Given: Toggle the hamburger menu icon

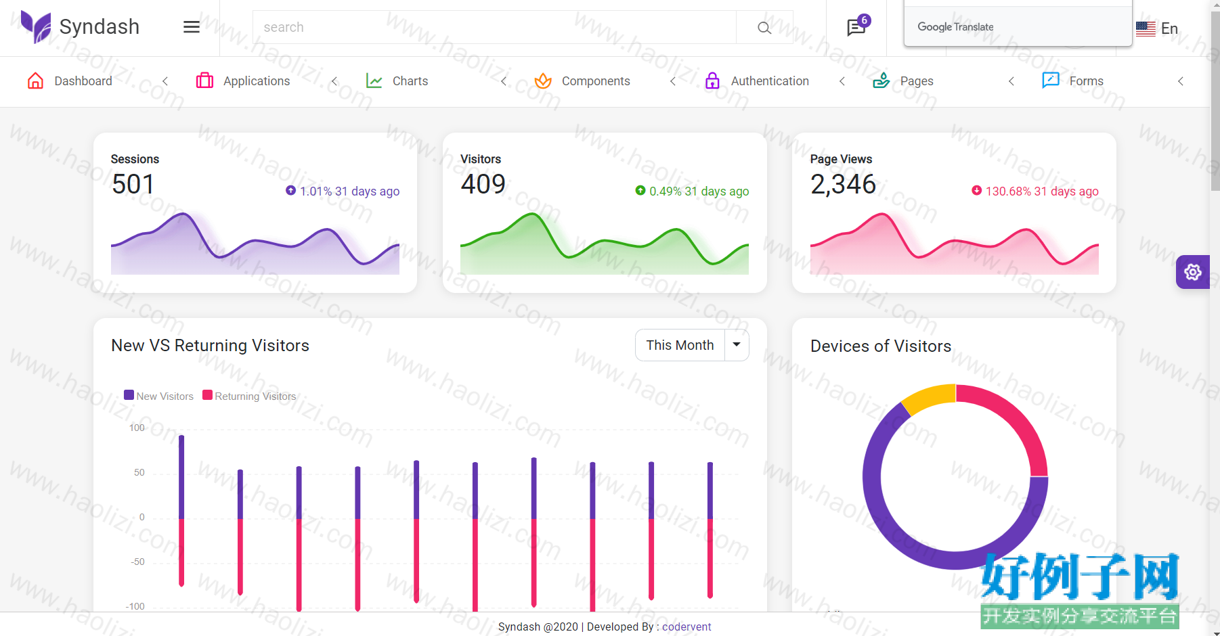Looking at the screenshot, I should tap(192, 27).
